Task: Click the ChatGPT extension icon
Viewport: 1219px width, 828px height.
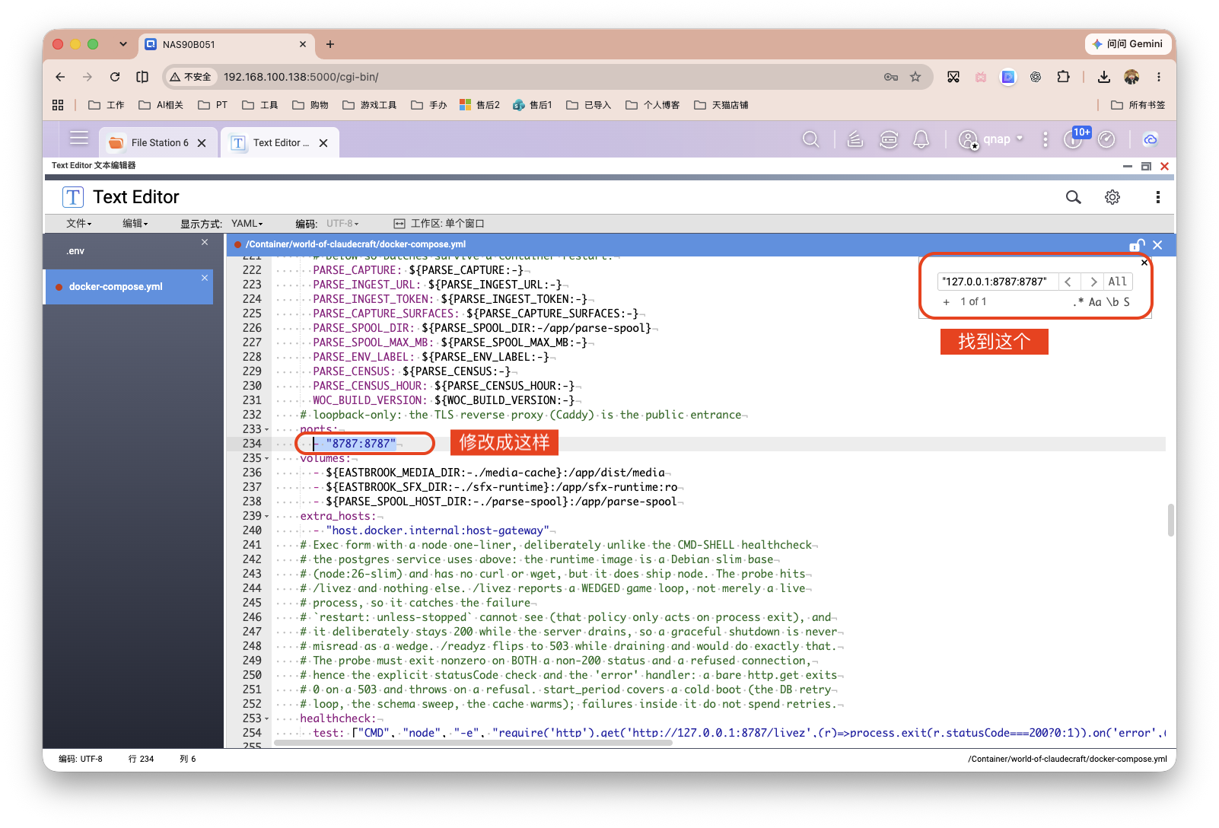Action: pyautogui.click(x=1036, y=77)
